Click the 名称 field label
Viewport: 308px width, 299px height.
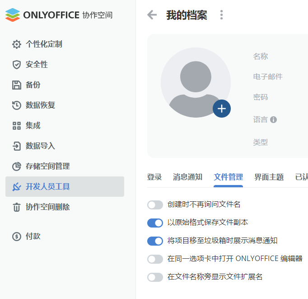(x=261, y=56)
